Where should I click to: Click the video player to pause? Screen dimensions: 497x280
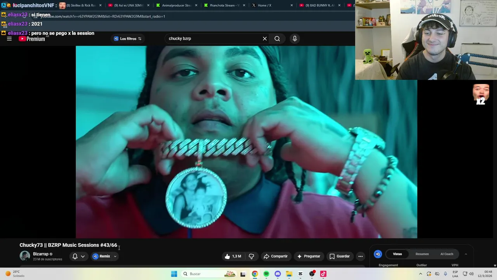246,142
